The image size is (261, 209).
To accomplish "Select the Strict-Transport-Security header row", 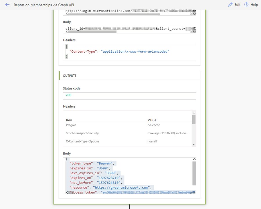I will point(128,133).
